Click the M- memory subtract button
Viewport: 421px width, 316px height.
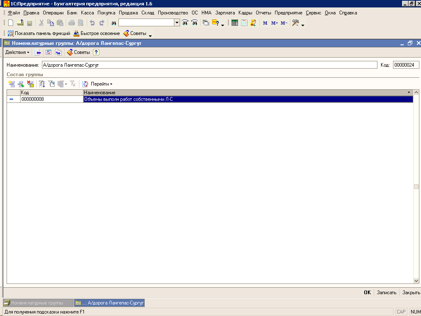[284, 23]
